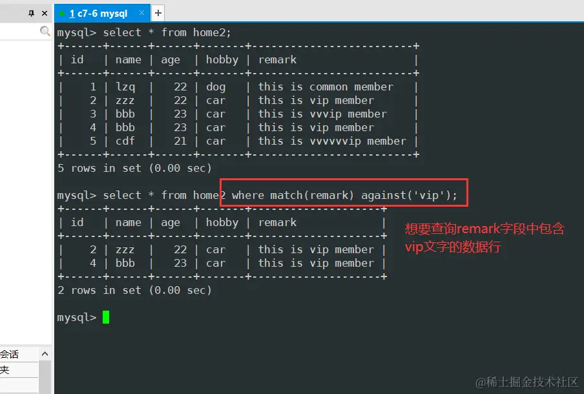Click the red Chinese annotation text

pos(485,238)
